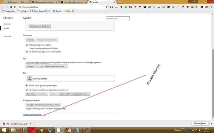Screen dimensions: 214x133
Task: Open the shield extension icon
Action: (188, 7)
